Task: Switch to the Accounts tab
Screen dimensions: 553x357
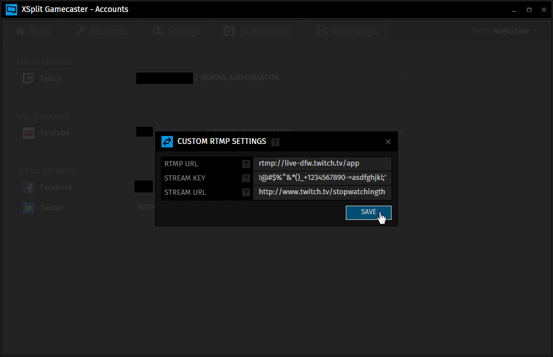Action: tap(101, 31)
